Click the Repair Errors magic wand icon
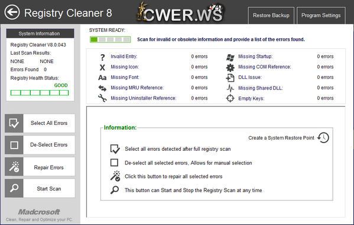Viewport: 354px width, 225px height. coord(14,167)
